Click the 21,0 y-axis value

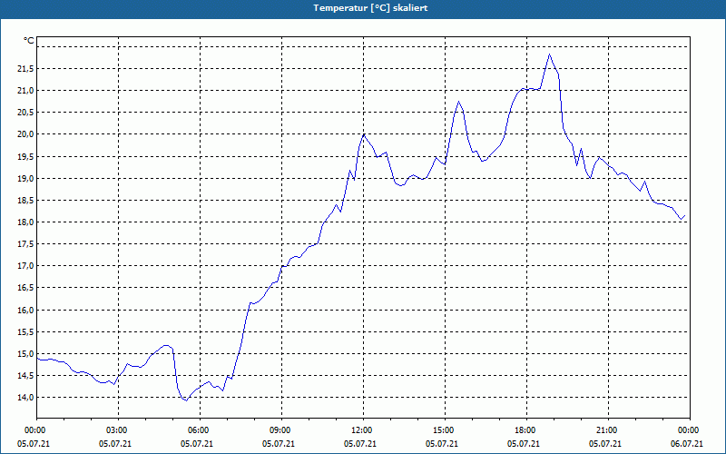(25, 90)
